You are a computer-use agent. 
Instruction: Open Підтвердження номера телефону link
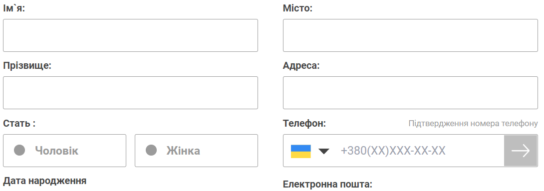[x=473, y=123]
